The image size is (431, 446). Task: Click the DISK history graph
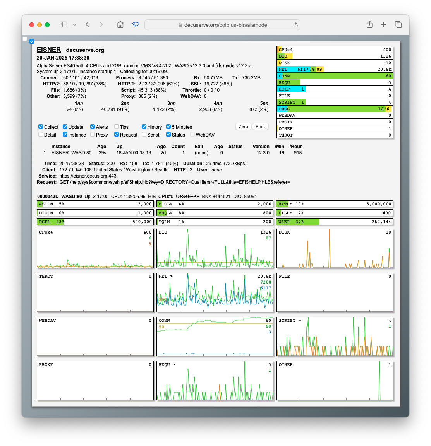[x=335, y=248]
